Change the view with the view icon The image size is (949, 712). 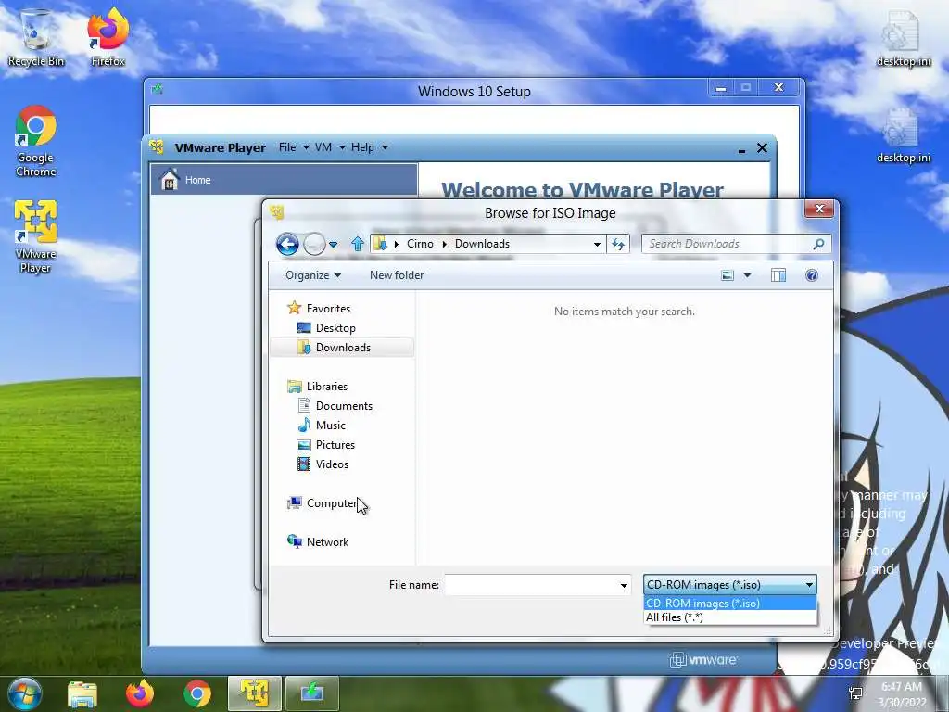pyautogui.click(x=728, y=275)
